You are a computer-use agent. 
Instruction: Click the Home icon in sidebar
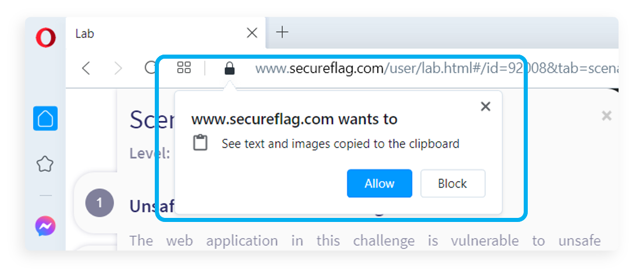(45, 119)
